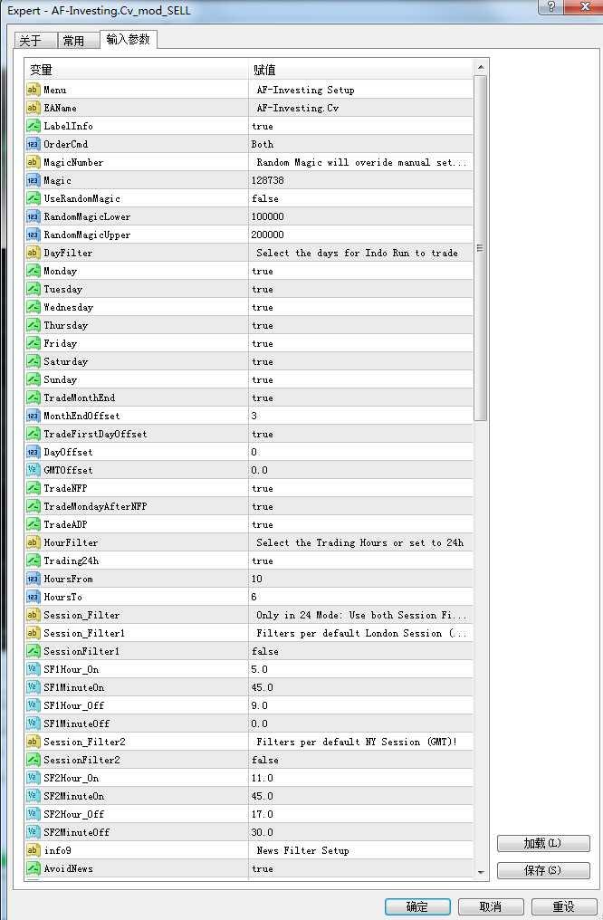Click the integer icon beside MonthEndOffset
The width and height of the screenshot is (603, 920).
pos(33,416)
